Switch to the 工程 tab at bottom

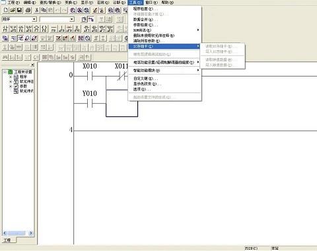7,240
